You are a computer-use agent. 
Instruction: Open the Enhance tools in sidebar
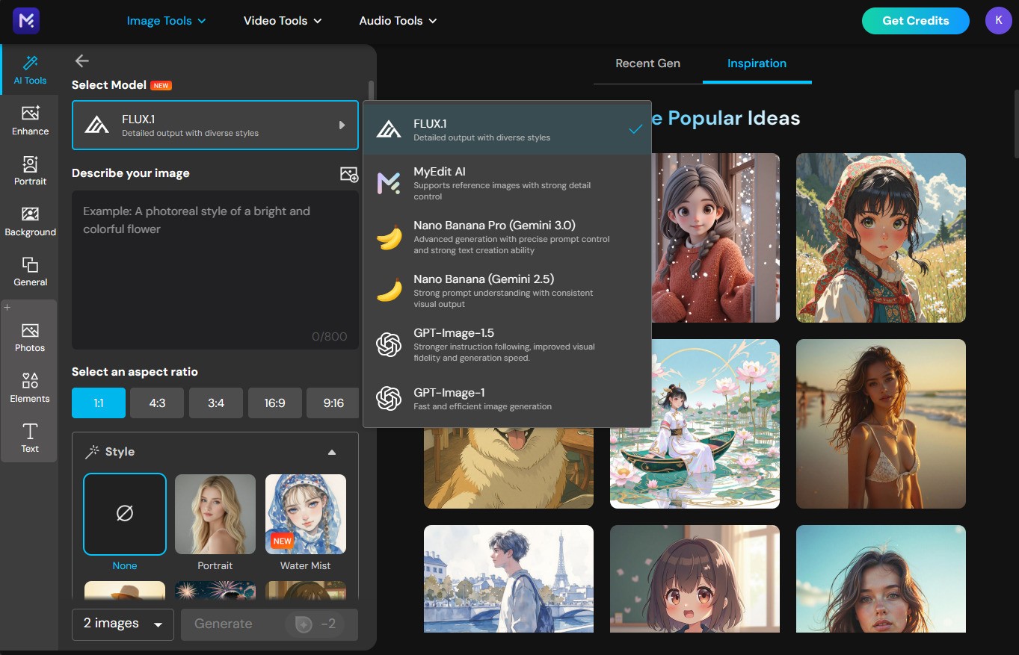coord(30,120)
